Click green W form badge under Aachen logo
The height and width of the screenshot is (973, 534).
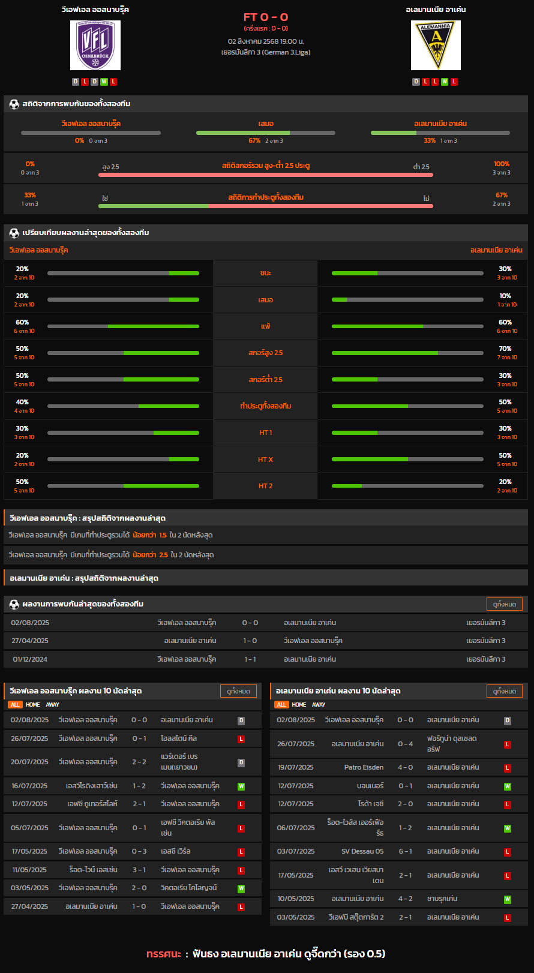click(x=445, y=82)
